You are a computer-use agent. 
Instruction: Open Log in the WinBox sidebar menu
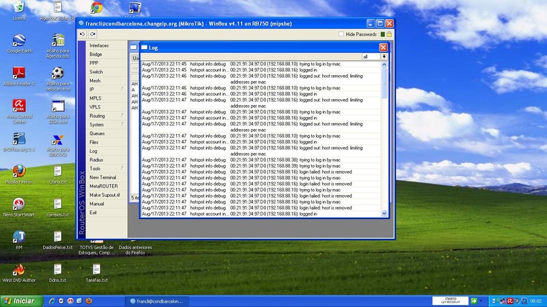coord(94,151)
